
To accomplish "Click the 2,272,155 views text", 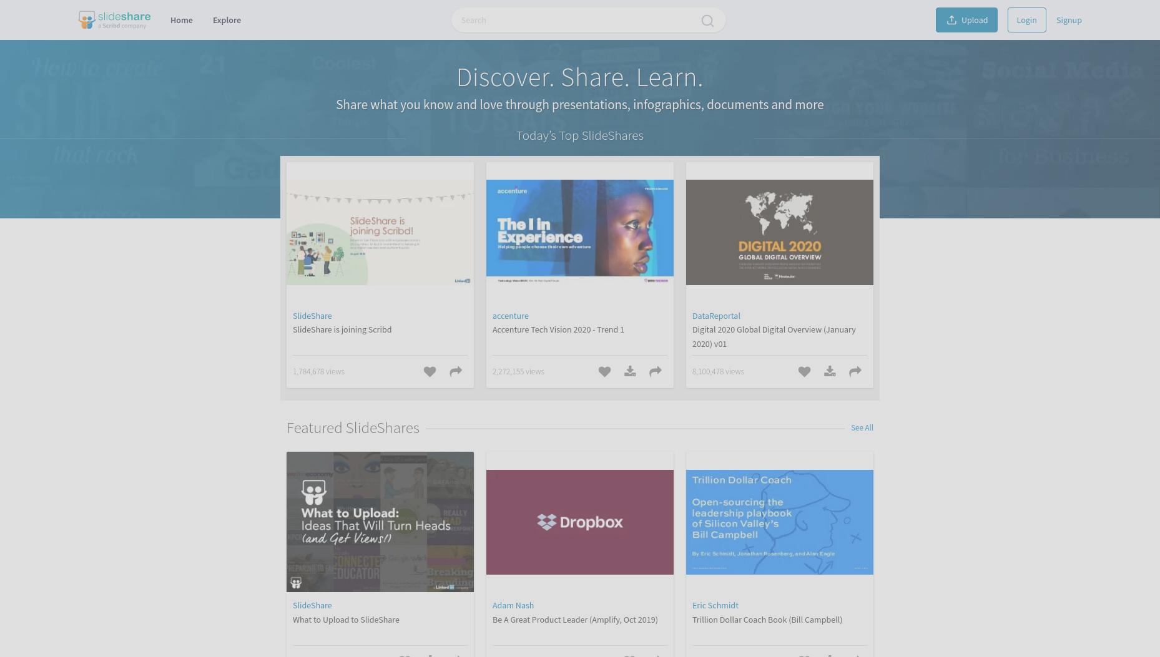I will [518, 371].
